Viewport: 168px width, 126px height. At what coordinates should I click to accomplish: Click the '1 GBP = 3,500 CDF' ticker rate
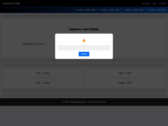[x=133, y=10]
